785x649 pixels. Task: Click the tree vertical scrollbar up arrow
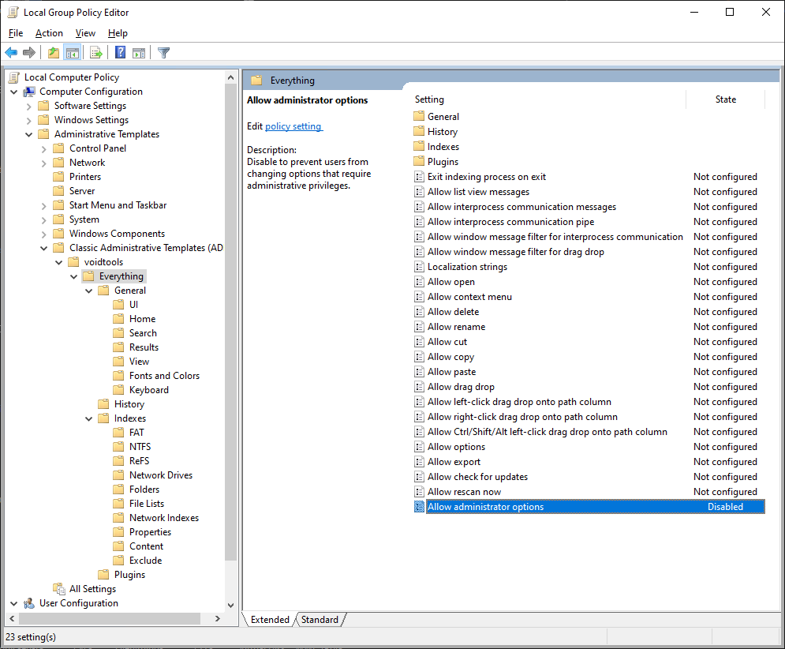pyautogui.click(x=231, y=77)
